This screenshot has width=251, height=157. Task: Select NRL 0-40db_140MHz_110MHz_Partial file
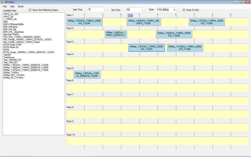click(21, 42)
